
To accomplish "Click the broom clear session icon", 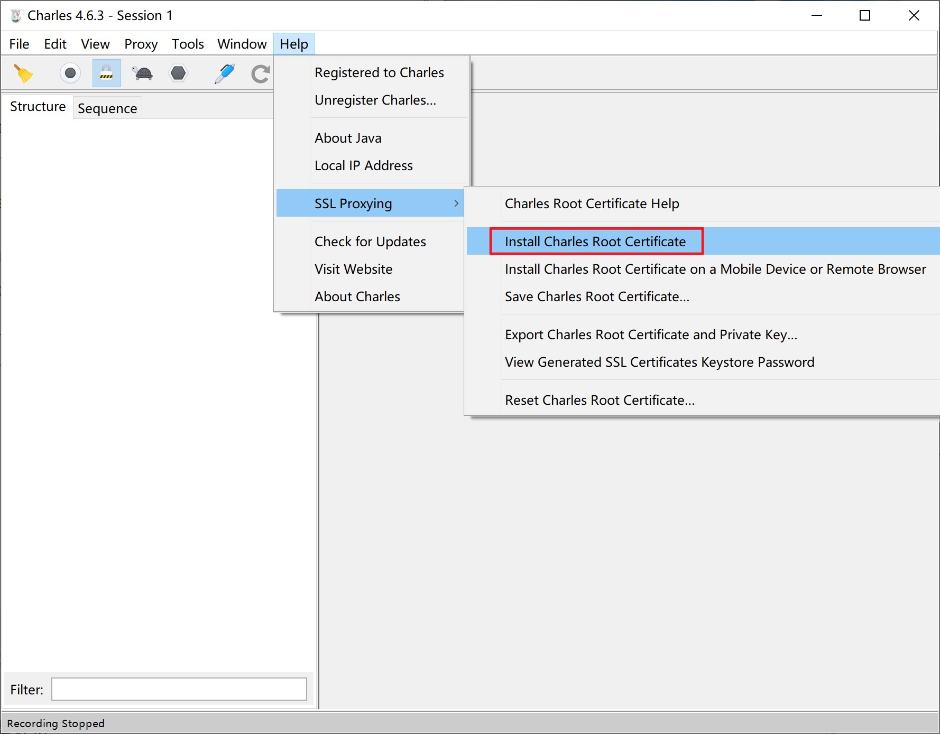I will pos(23,73).
